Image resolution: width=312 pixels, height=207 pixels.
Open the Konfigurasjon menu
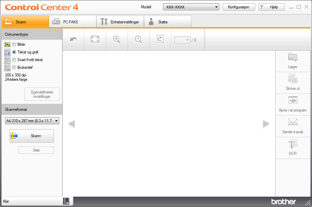[239, 7]
